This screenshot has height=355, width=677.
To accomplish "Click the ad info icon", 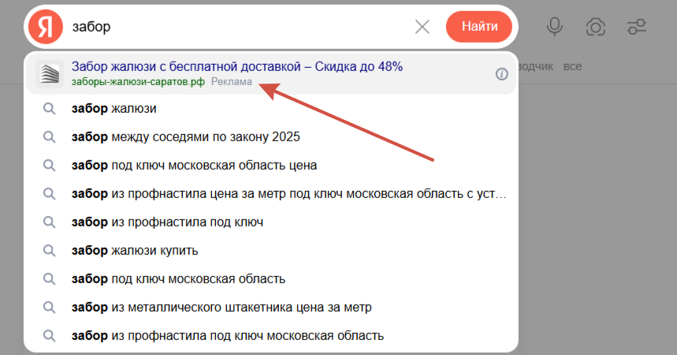I will pyautogui.click(x=501, y=74).
